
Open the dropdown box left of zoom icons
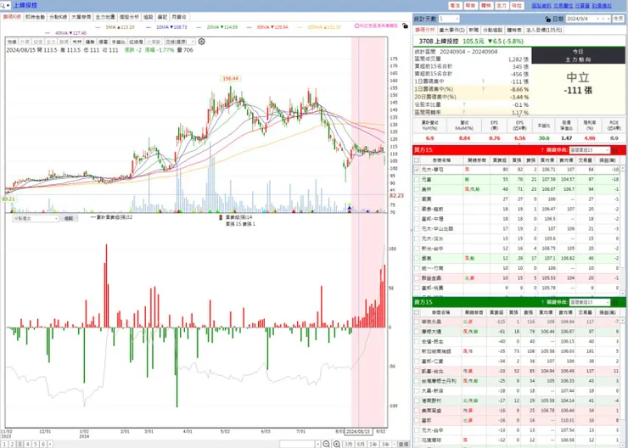coord(300,444)
